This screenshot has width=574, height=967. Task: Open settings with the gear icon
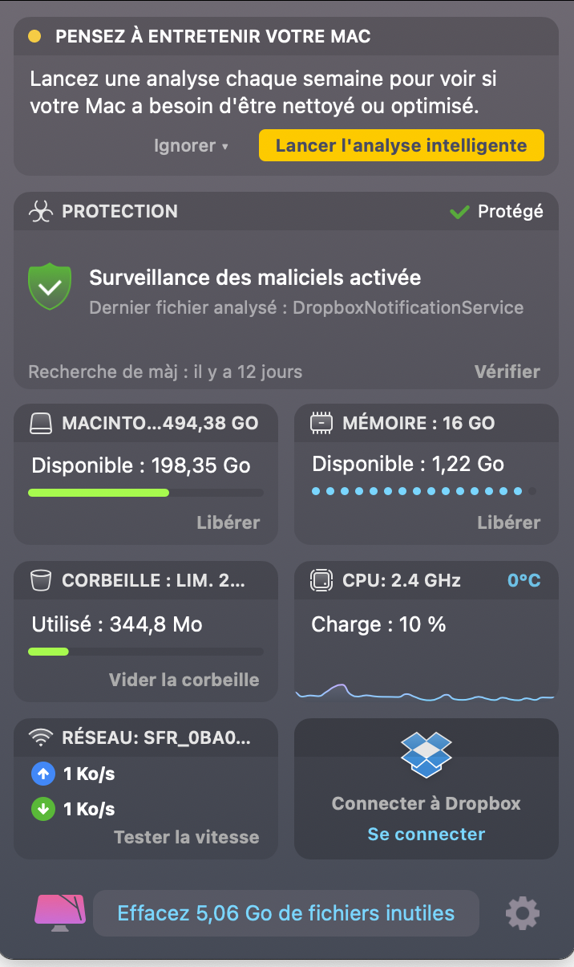523,912
